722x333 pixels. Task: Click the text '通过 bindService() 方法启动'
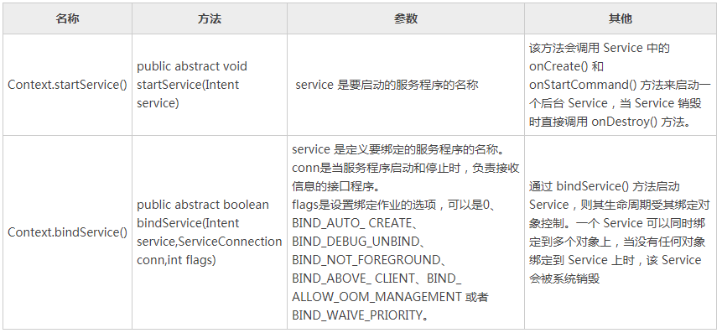(604, 186)
